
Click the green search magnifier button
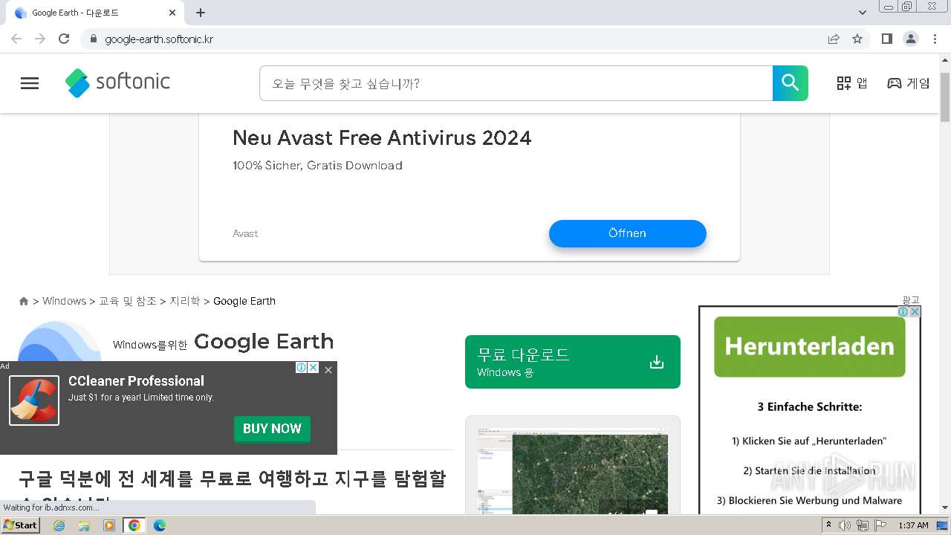(790, 83)
